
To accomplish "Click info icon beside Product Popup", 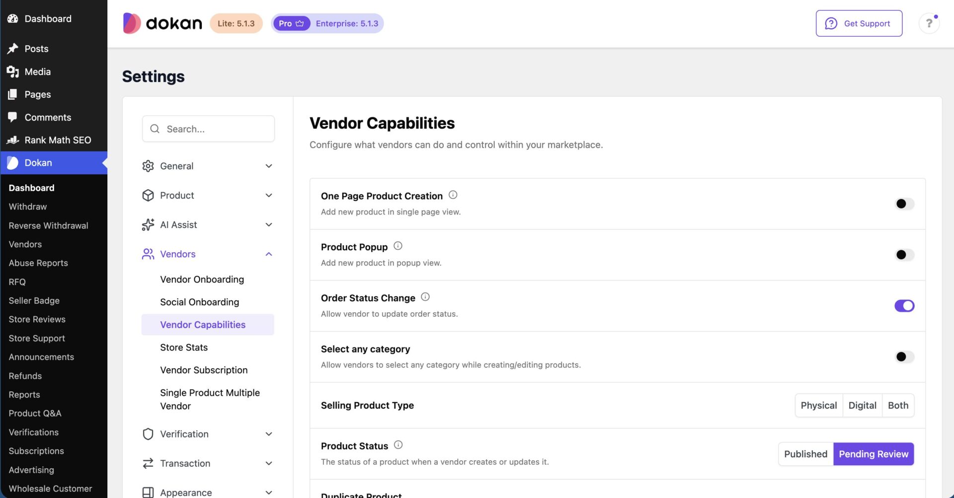I will (398, 246).
